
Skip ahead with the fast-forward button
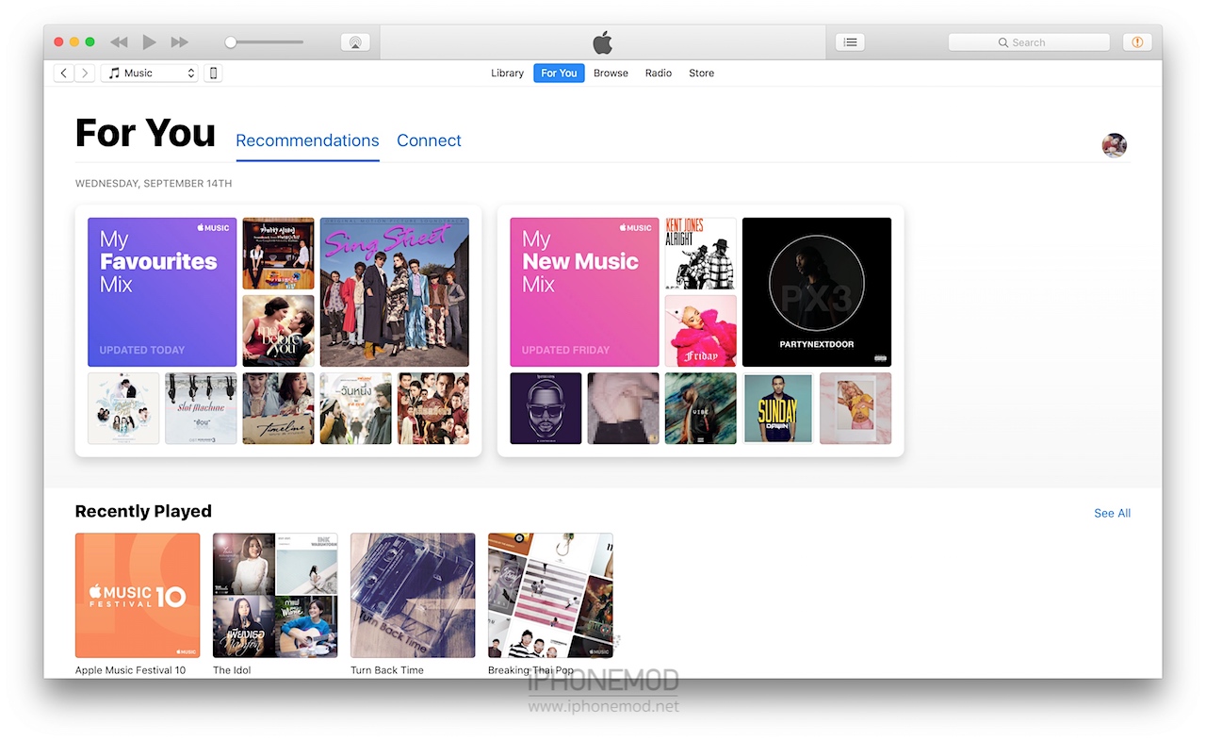180,42
